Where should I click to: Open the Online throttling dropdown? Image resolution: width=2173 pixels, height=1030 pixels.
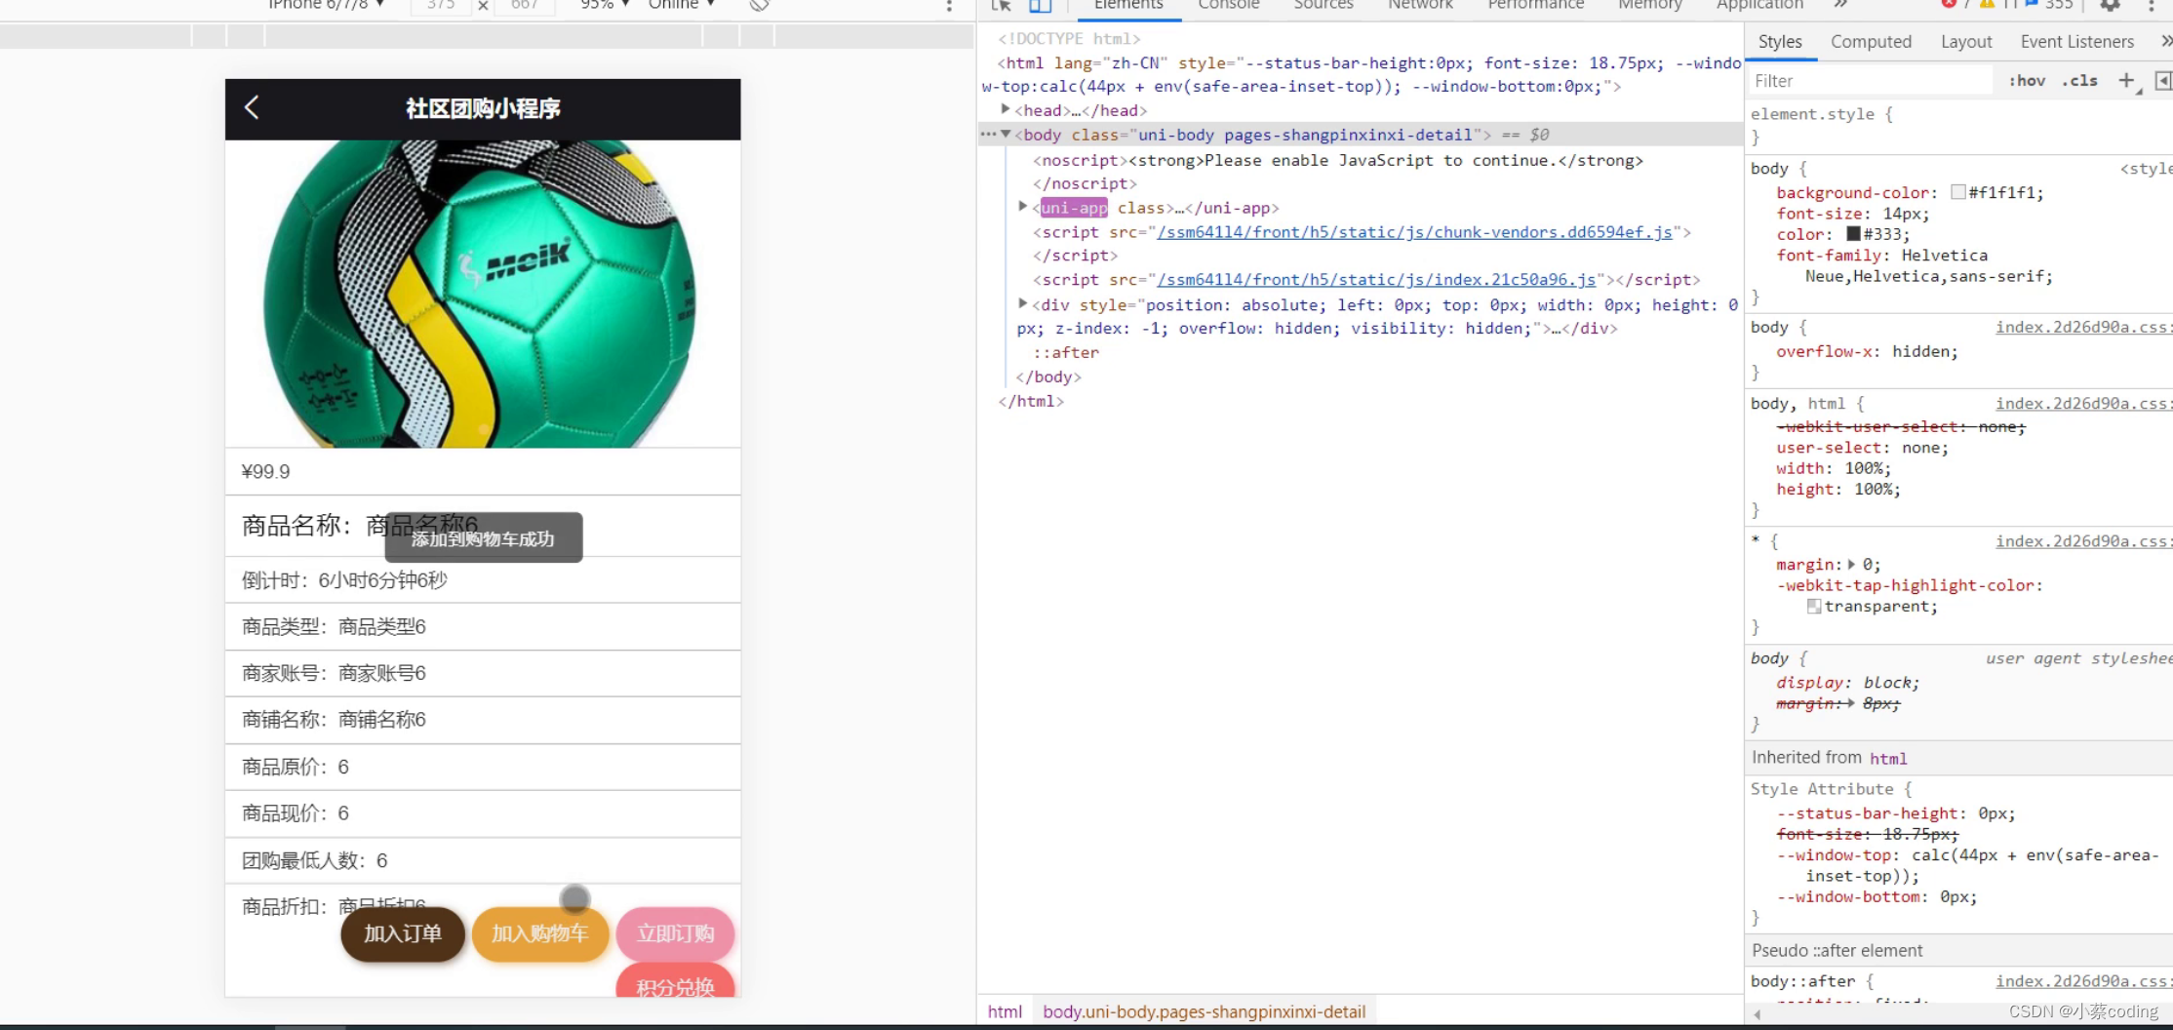click(682, 5)
